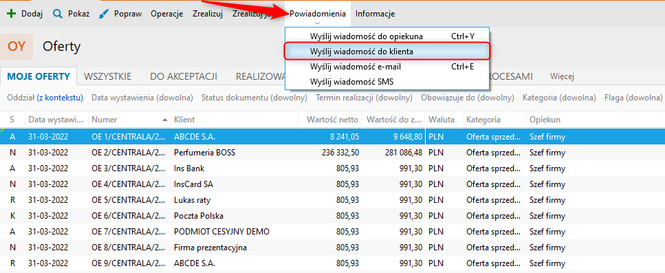
Task: Sort by the Data wystawienia column header
Action: point(56,120)
